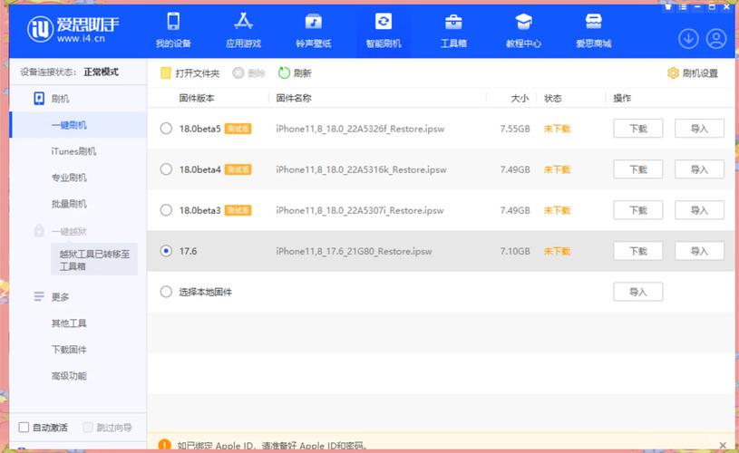Screen dimensions: 739x453
Task: Import local firmware via 导入 button
Action: coord(638,292)
